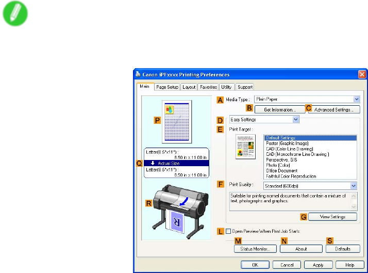Image resolution: width=368 pixels, height=273 pixels.
Task: Select Default Settings print target
Action: coord(310,138)
